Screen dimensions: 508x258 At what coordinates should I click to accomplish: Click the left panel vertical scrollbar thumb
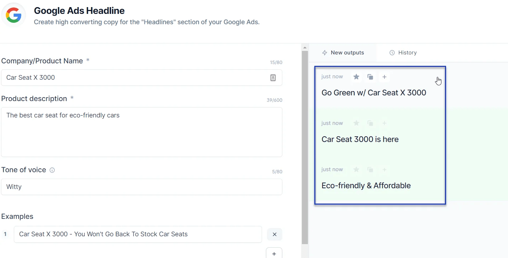point(305,147)
